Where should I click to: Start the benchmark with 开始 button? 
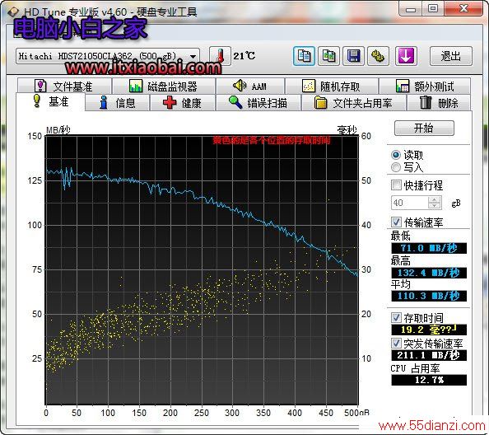coord(424,128)
